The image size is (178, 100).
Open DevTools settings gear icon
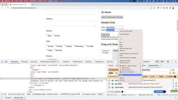pos(168,62)
